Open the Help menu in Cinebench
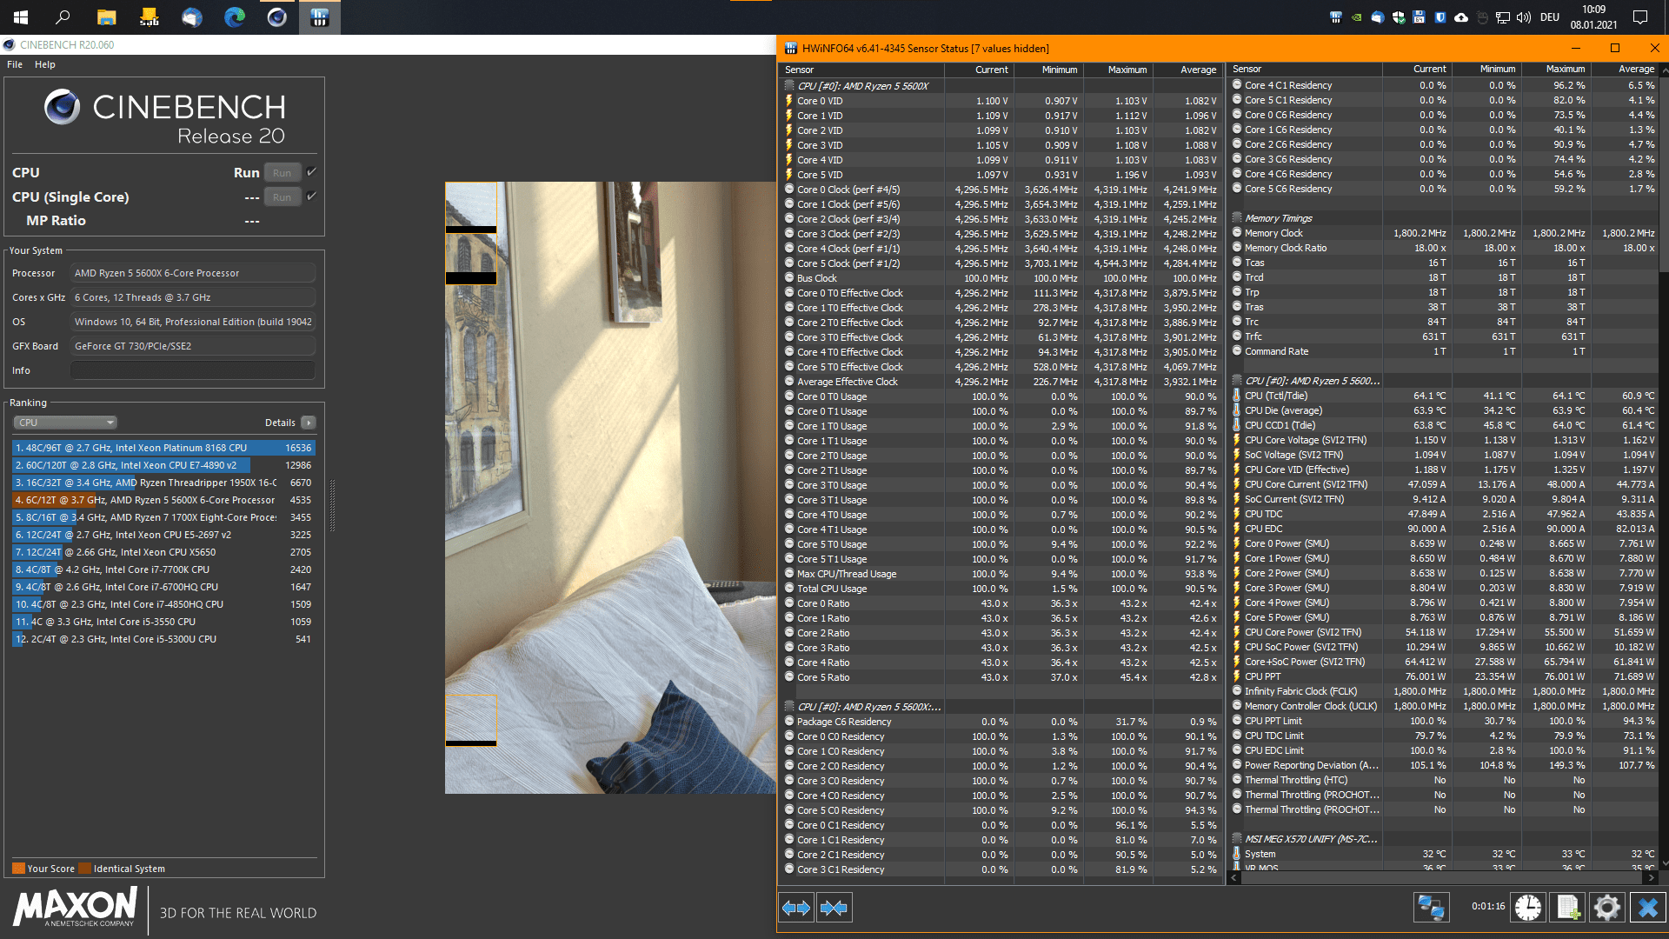 tap(45, 64)
